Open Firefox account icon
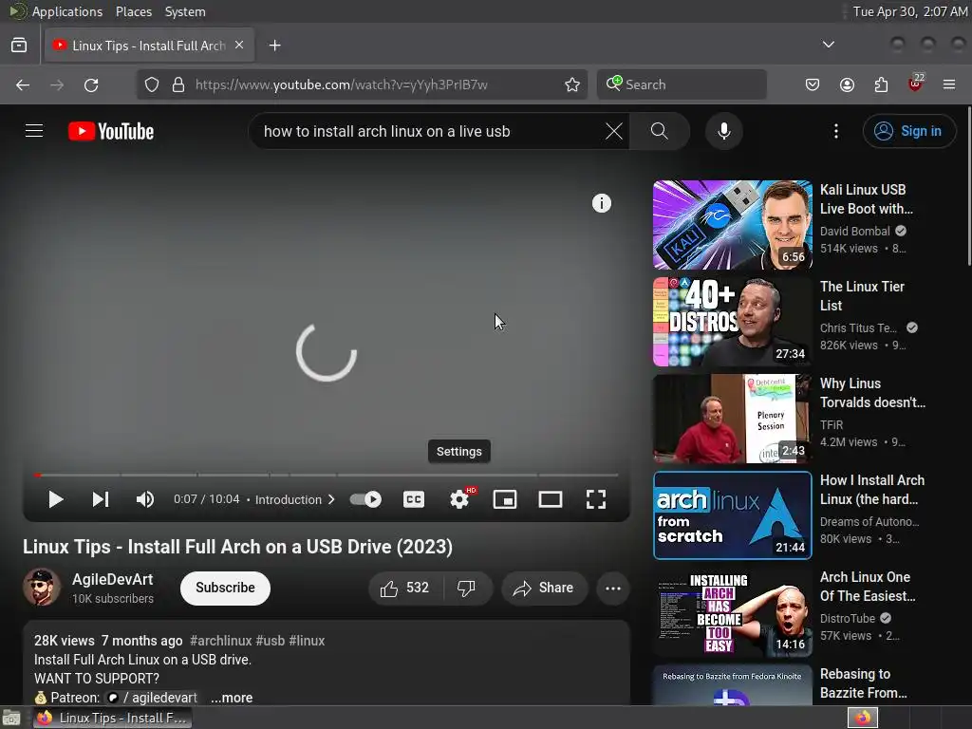The width and height of the screenshot is (972, 729). tap(847, 84)
